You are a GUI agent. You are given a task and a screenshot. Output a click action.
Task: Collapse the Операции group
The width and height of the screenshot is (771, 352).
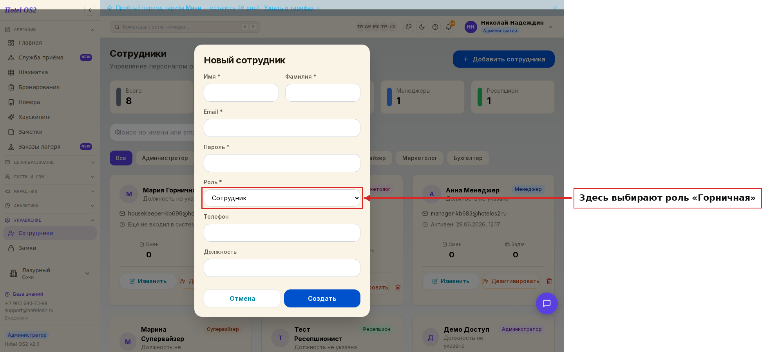coord(50,30)
